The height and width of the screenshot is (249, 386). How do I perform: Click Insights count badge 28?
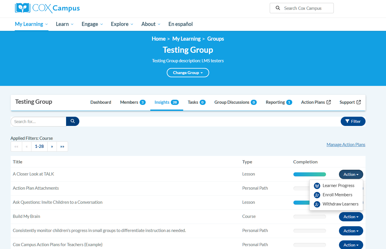(x=175, y=102)
